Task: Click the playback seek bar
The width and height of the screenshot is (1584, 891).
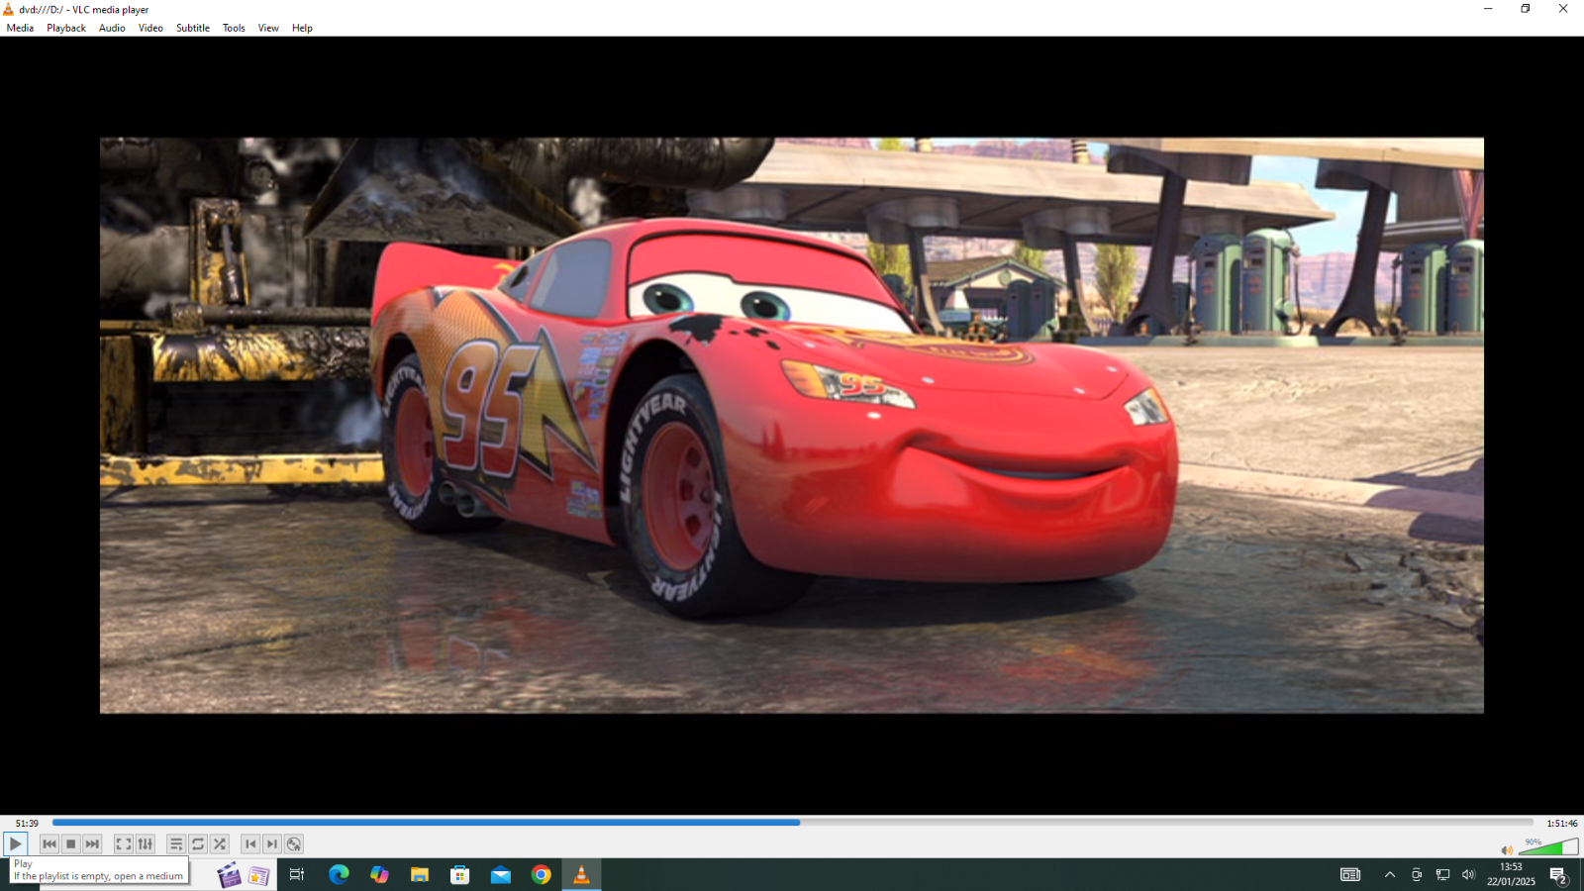Action: point(792,822)
